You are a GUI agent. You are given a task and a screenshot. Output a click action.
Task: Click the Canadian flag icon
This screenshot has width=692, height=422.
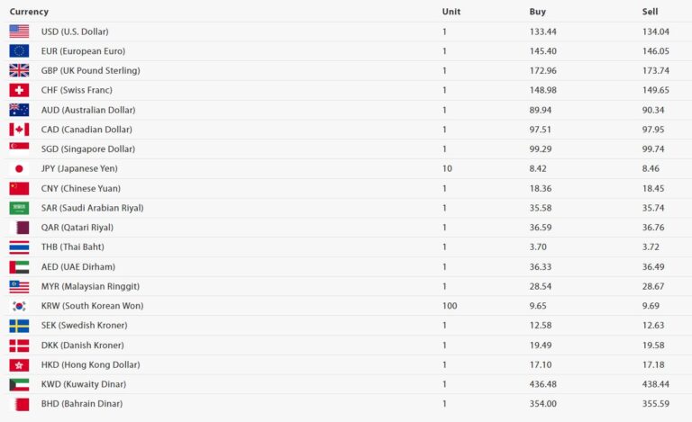coord(19,130)
